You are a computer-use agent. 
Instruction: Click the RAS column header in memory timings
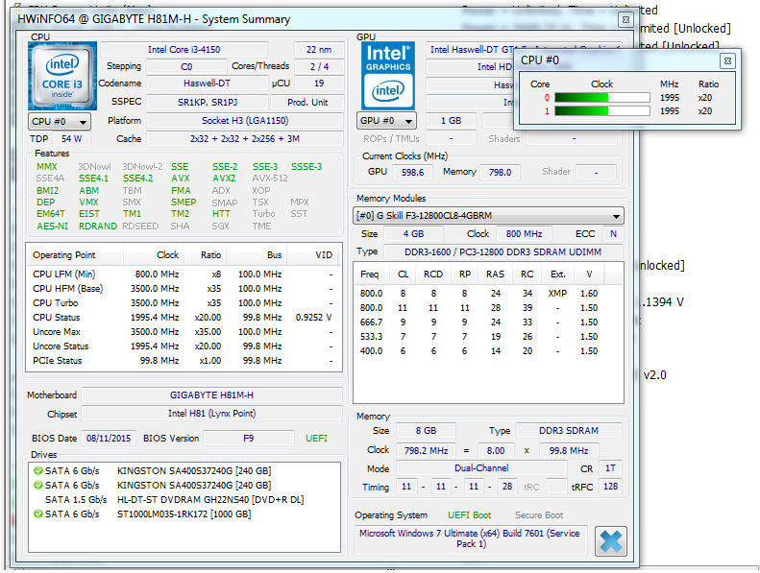point(495,275)
